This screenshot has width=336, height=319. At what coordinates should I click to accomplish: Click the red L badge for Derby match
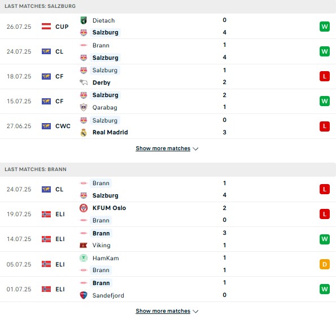click(x=325, y=76)
